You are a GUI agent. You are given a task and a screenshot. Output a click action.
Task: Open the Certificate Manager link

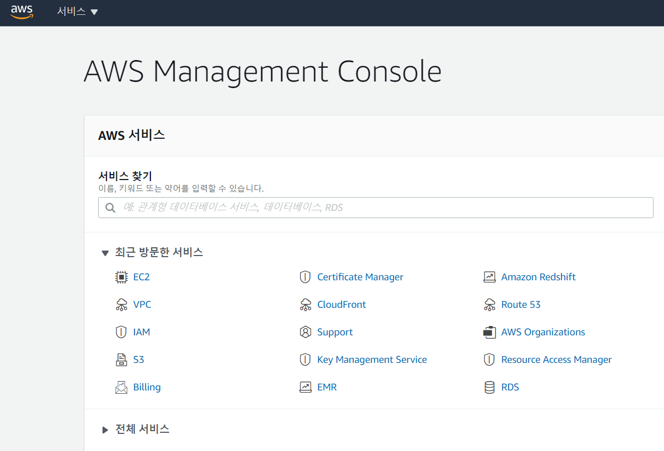coord(360,277)
